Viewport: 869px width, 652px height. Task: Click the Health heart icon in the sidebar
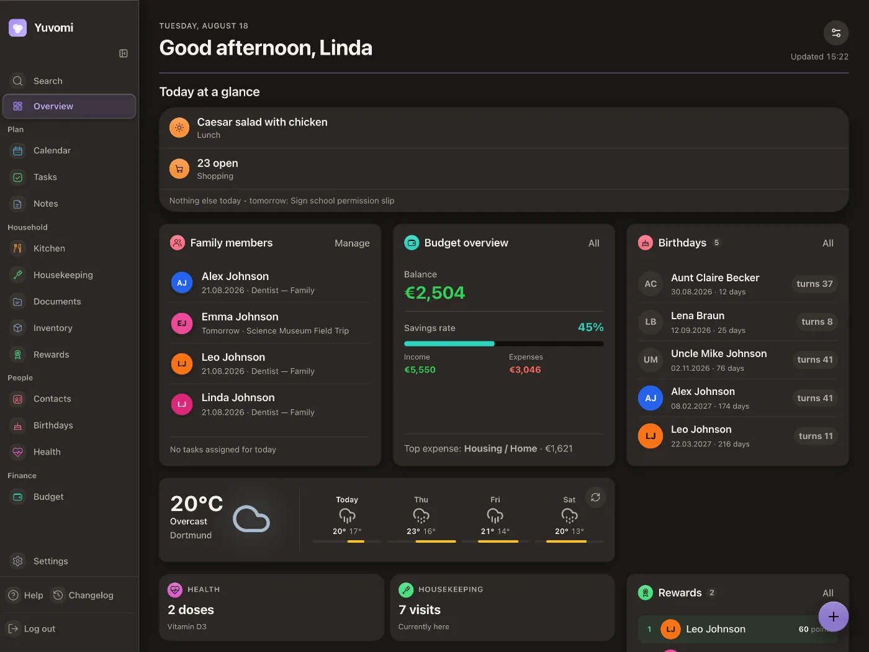18,452
